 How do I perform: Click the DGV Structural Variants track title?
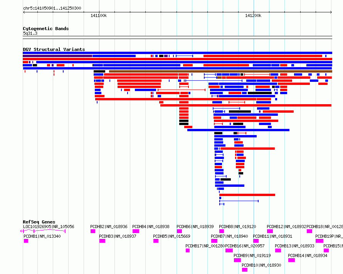[x=54, y=49]
